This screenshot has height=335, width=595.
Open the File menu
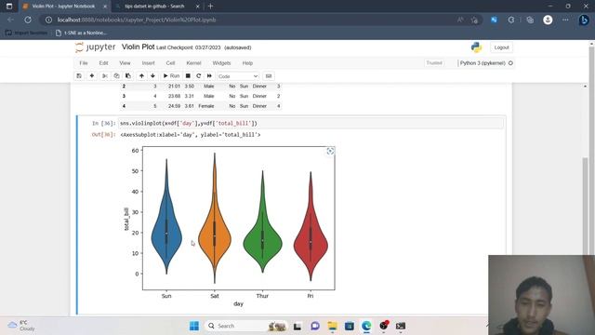(x=84, y=63)
